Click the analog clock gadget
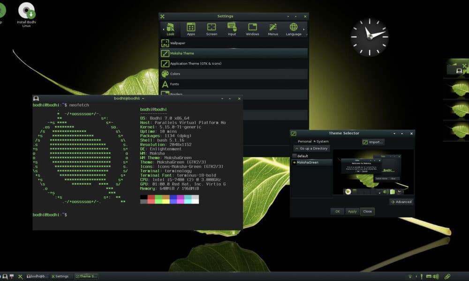The height and width of the screenshot is (281, 469). click(370, 37)
